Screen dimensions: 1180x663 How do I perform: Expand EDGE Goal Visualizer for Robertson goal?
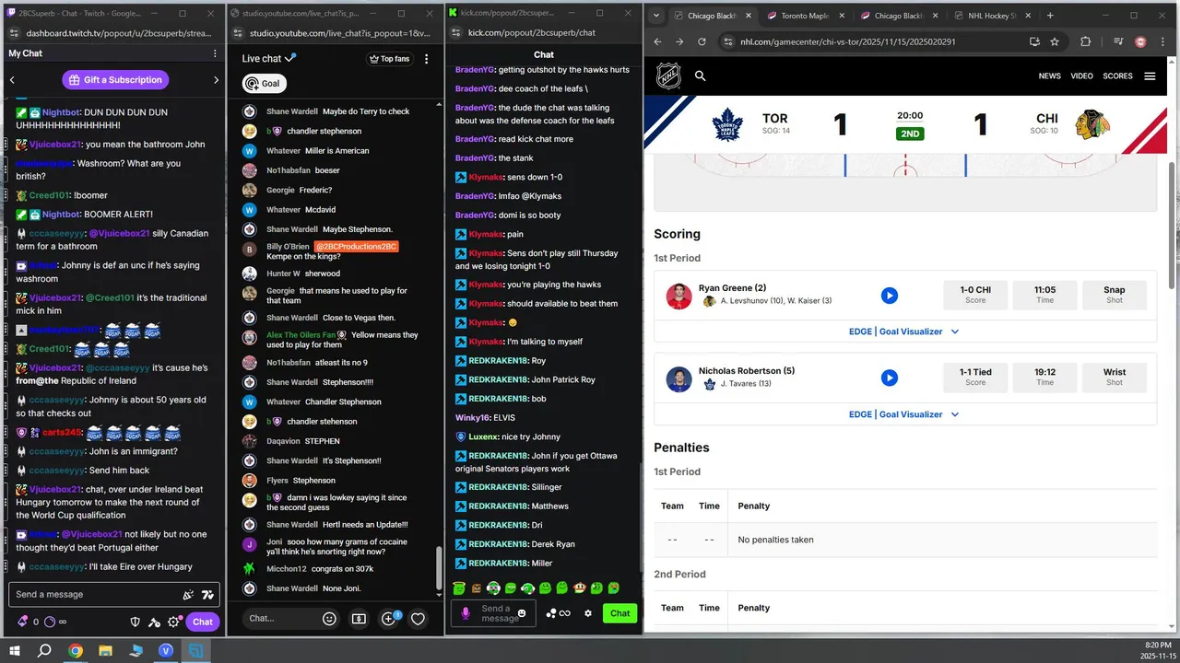(x=904, y=414)
